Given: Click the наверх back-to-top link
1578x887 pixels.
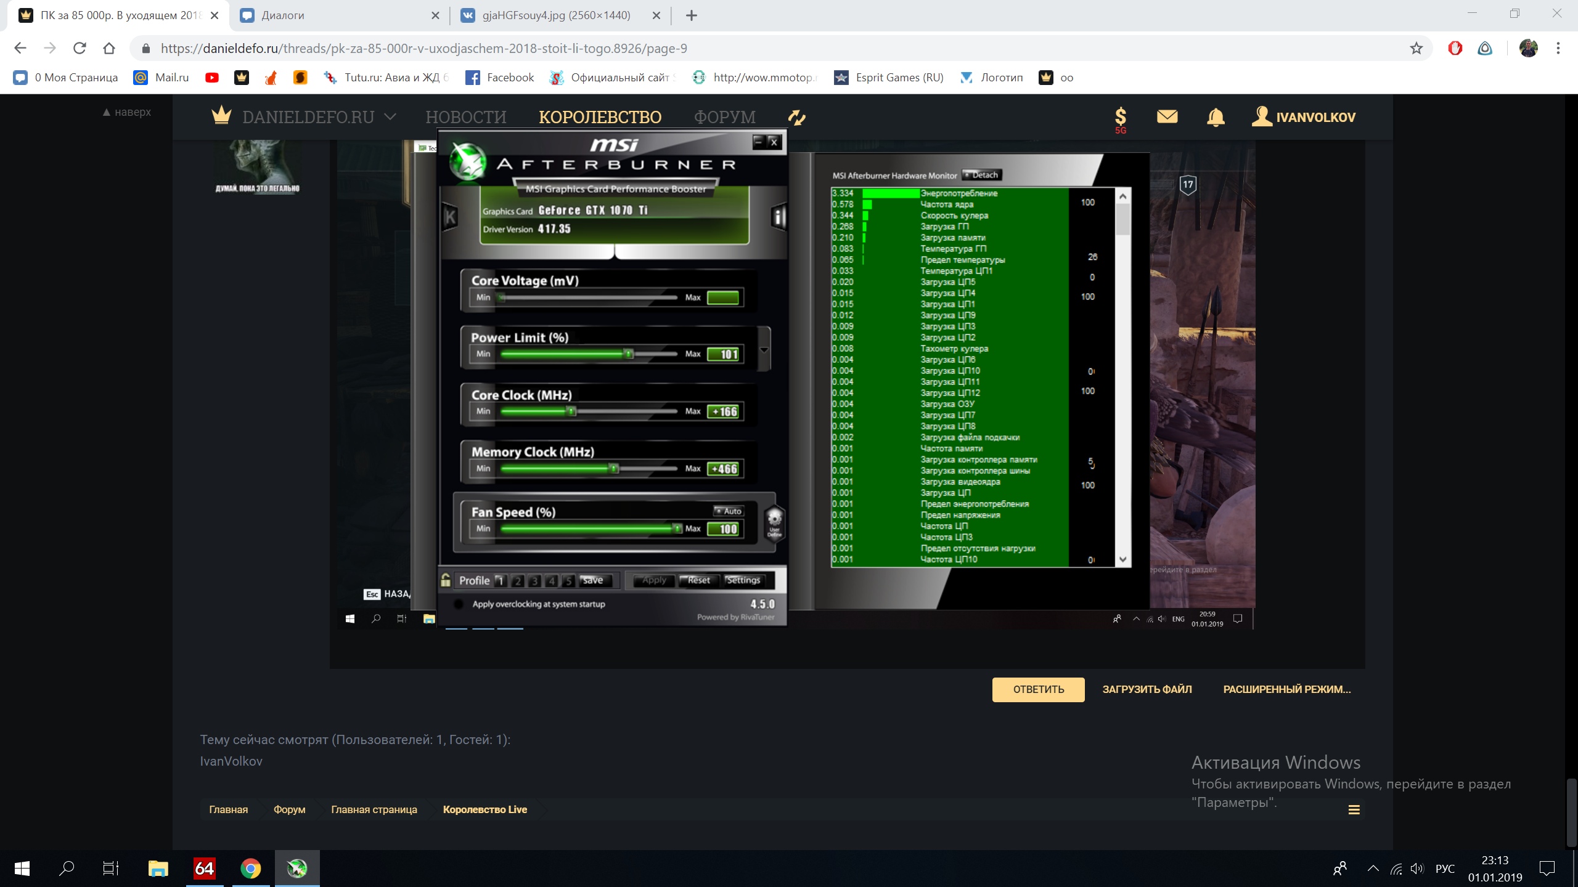Looking at the screenshot, I should tap(127, 112).
